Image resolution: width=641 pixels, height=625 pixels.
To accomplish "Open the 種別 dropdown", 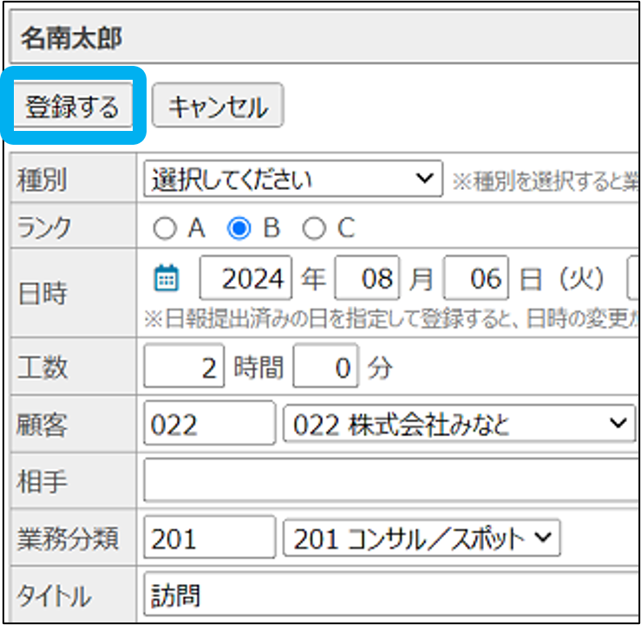I will pos(292,179).
